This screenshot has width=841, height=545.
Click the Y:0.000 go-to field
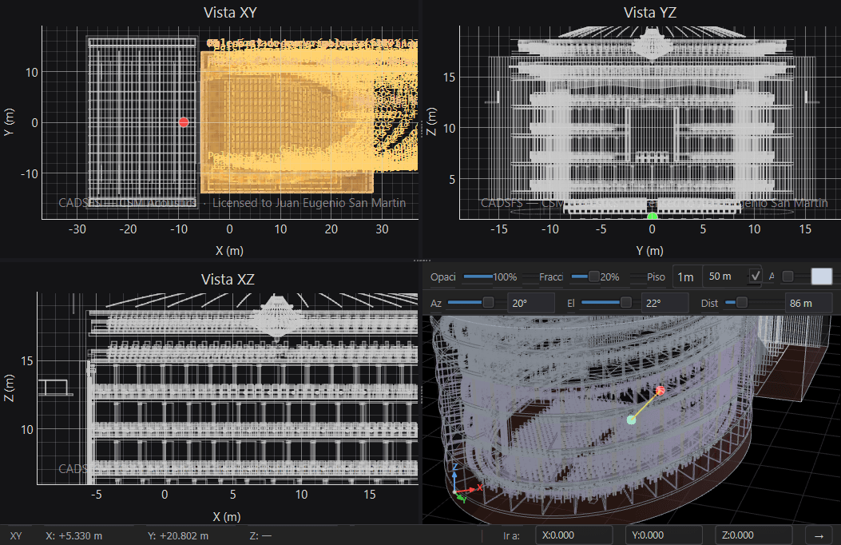pos(664,535)
